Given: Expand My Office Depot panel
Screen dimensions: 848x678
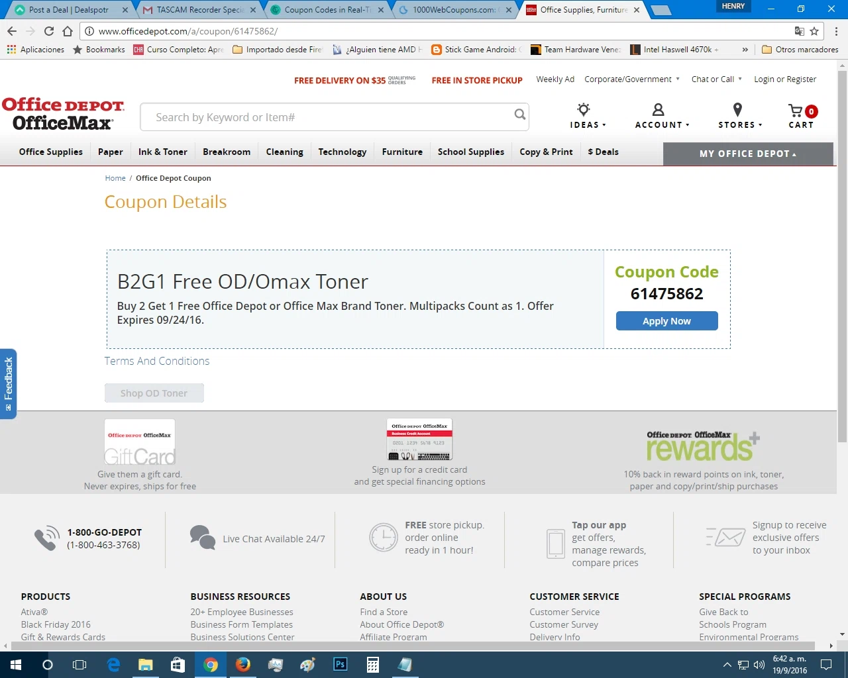Looking at the screenshot, I should click(748, 154).
